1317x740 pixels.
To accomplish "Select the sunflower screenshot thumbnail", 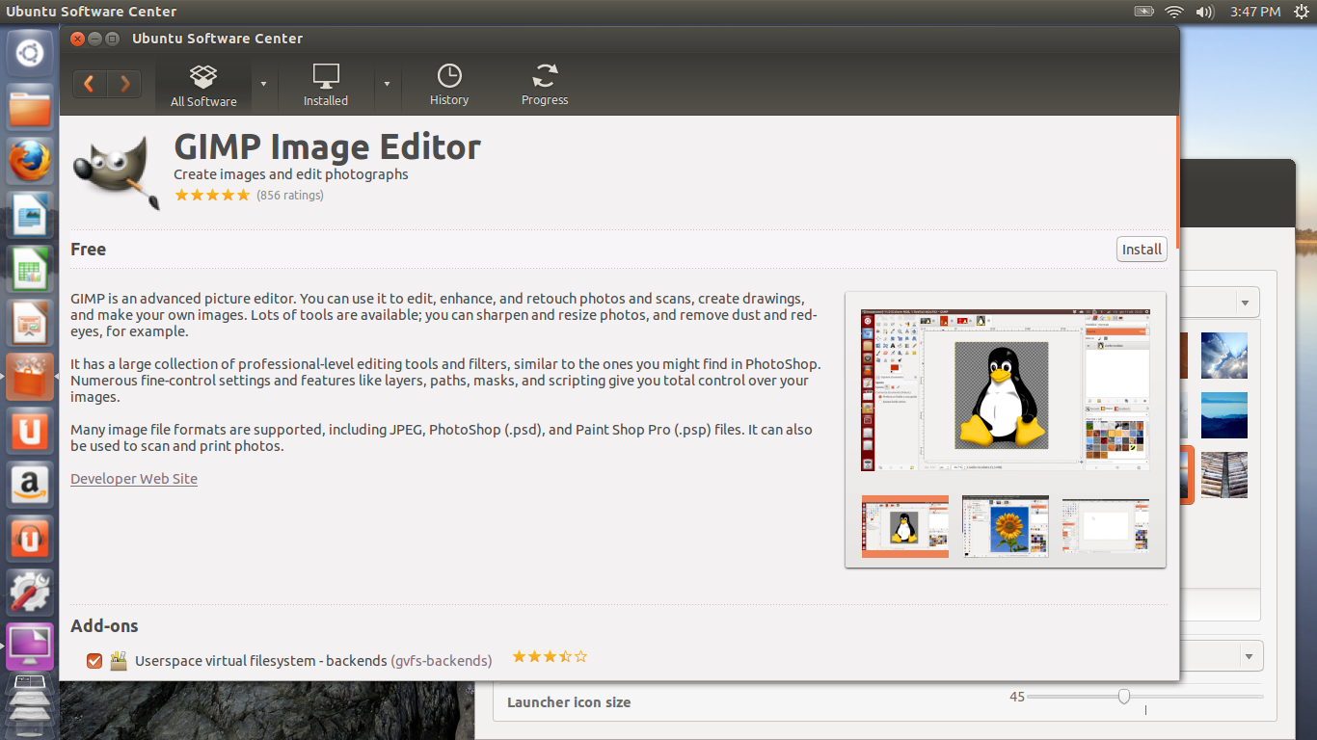I will [x=1006, y=526].
